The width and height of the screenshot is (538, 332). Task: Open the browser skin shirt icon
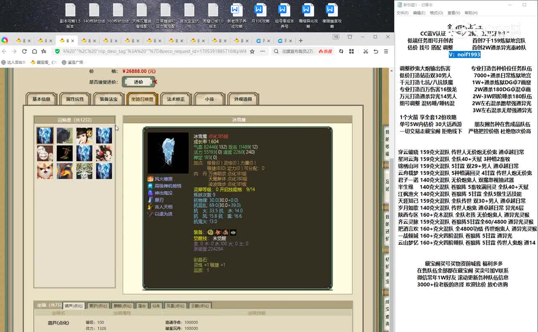[350, 37]
